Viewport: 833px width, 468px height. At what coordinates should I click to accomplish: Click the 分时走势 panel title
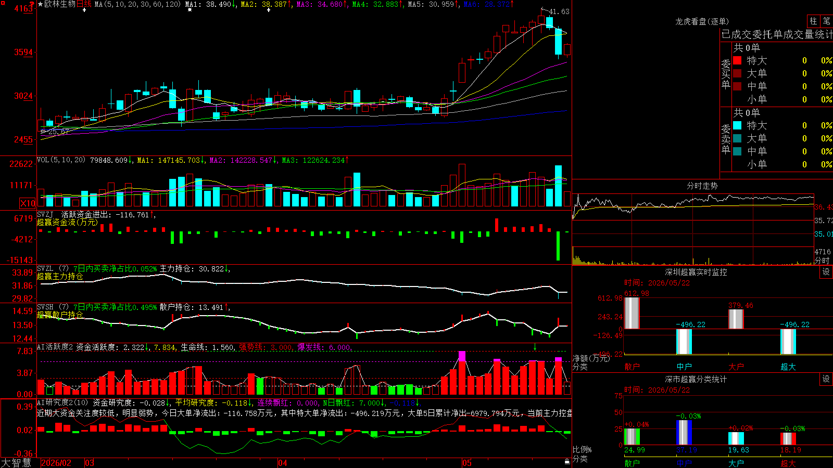[702, 186]
